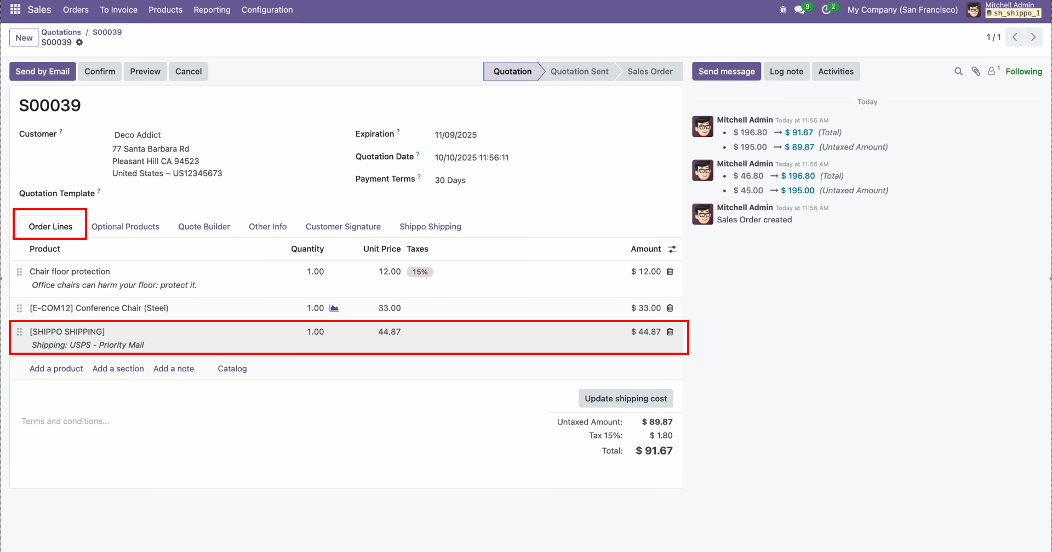Screen dimensions: 1052x552
Task: Open the attachments paperclip icon in chatter
Action: 976,71
